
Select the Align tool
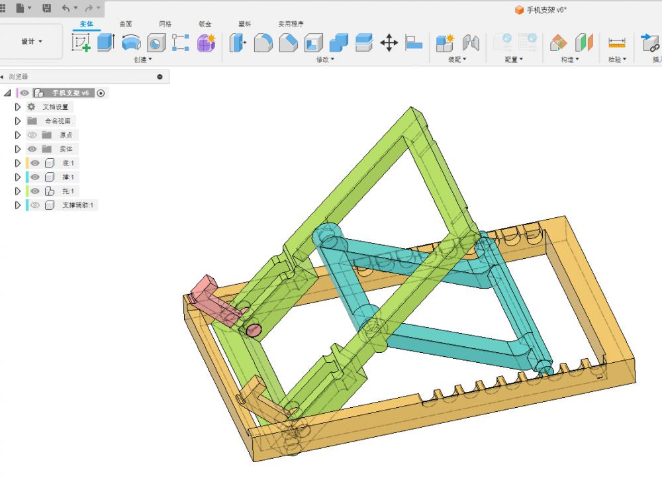[414, 42]
